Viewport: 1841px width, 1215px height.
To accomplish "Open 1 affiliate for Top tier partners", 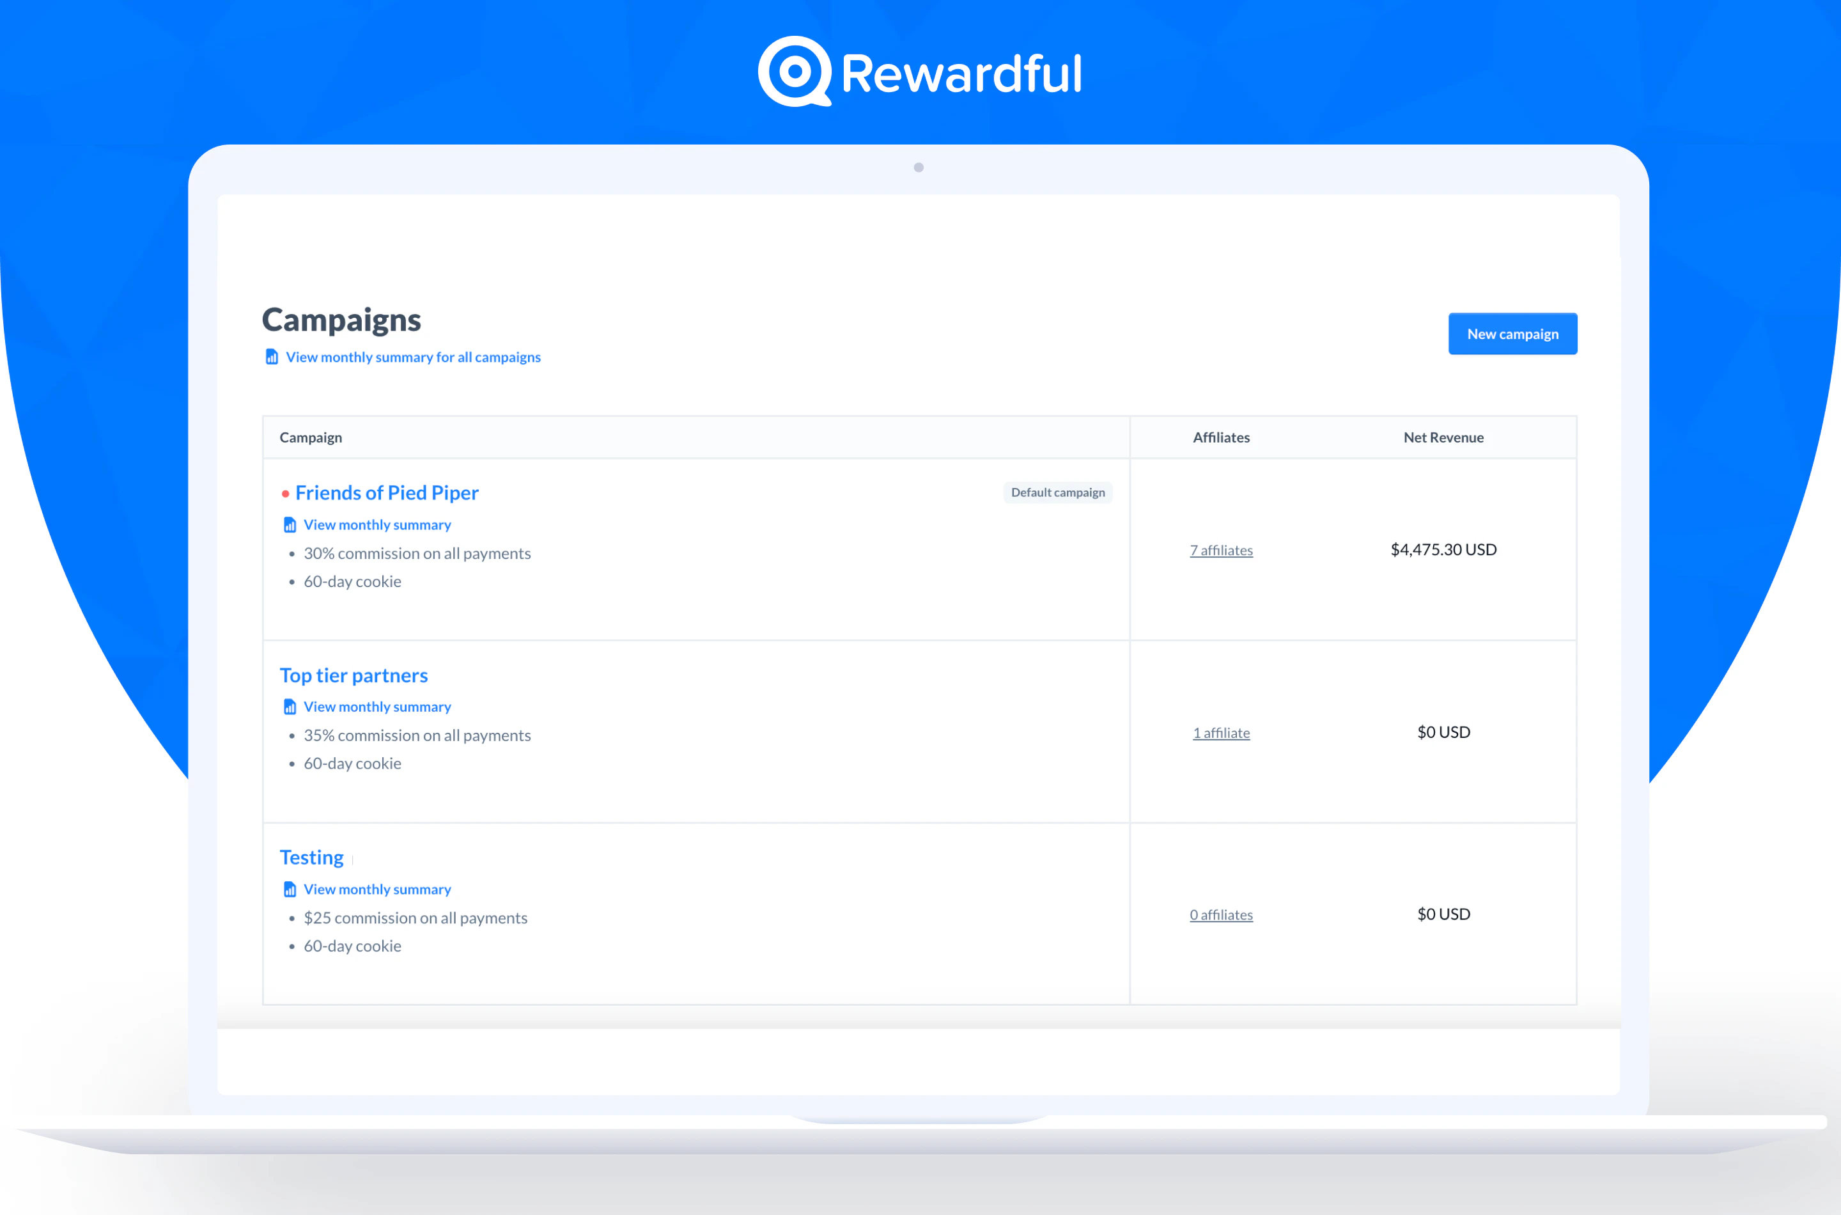I will (x=1220, y=732).
